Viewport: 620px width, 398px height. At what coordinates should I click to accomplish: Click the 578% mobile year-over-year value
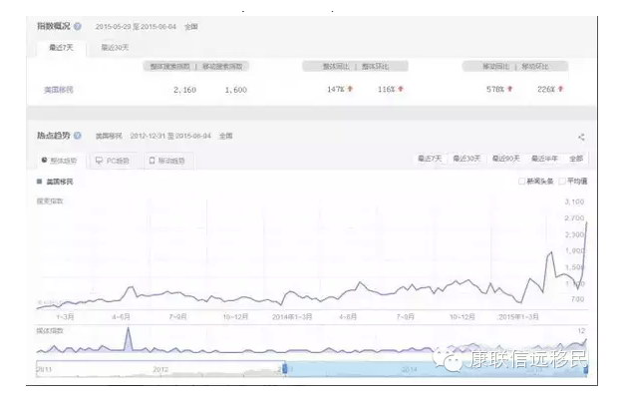pyautogui.click(x=495, y=90)
